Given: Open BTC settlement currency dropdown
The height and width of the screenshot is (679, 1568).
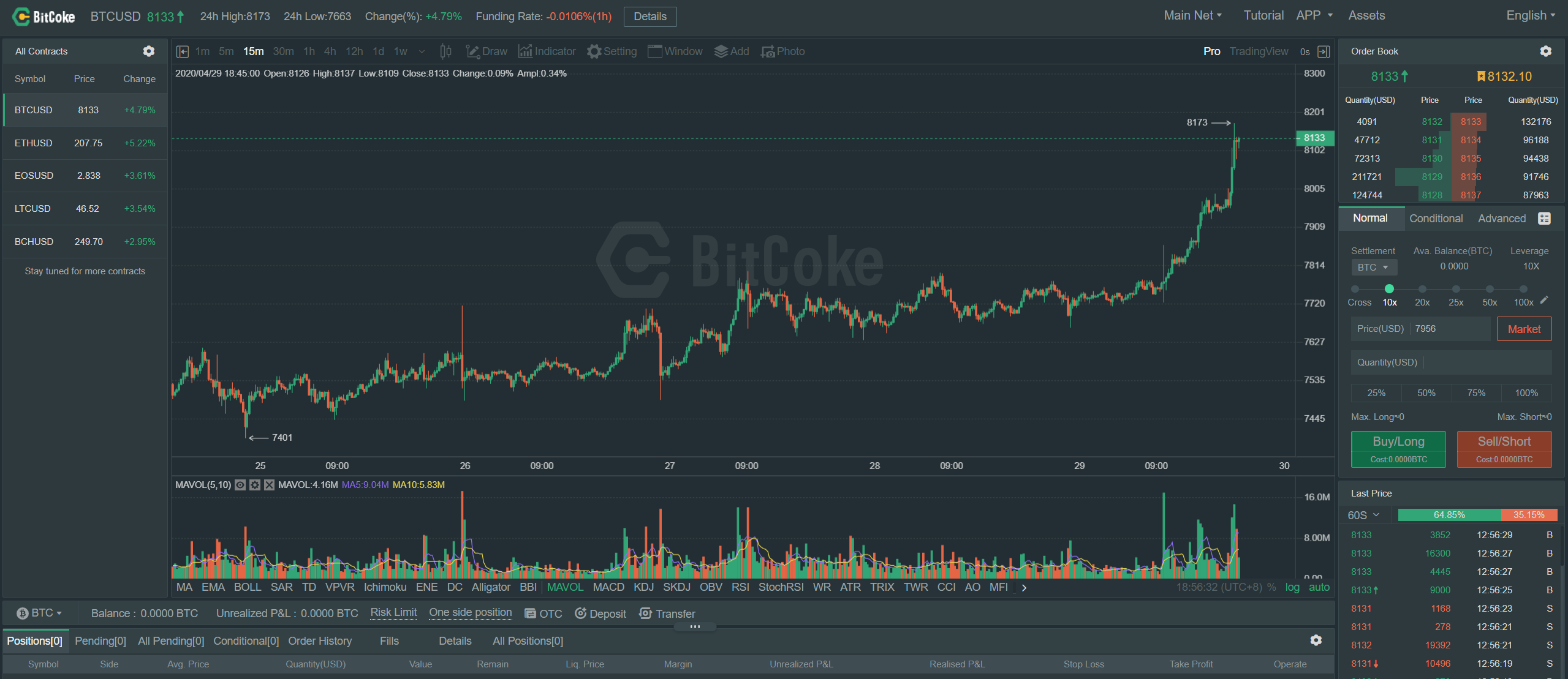Looking at the screenshot, I should point(1373,268).
